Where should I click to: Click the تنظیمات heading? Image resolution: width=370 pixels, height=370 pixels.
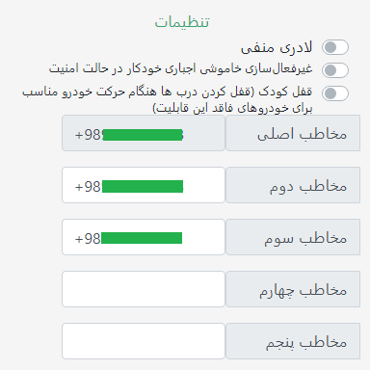[182, 22]
